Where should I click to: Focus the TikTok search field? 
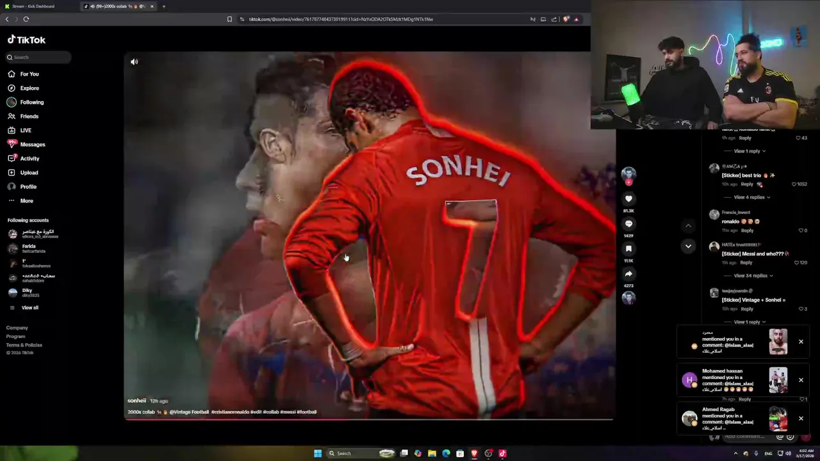pos(38,58)
